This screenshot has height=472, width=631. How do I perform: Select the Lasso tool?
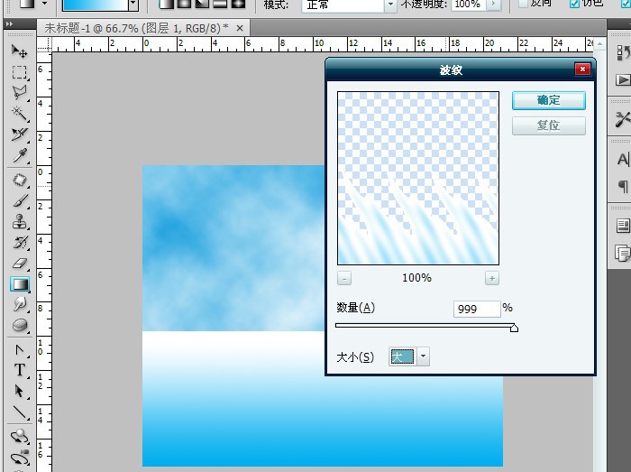coord(20,92)
